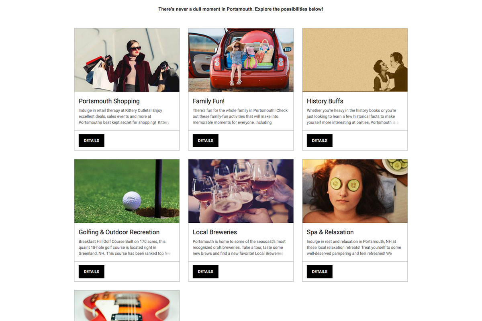This screenshot has height=321, width=482.
Task: Open the golf ball near hole image
Action: click(x=127, y=191)
